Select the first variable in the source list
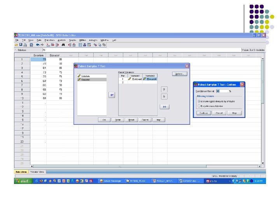 point(92,76)
